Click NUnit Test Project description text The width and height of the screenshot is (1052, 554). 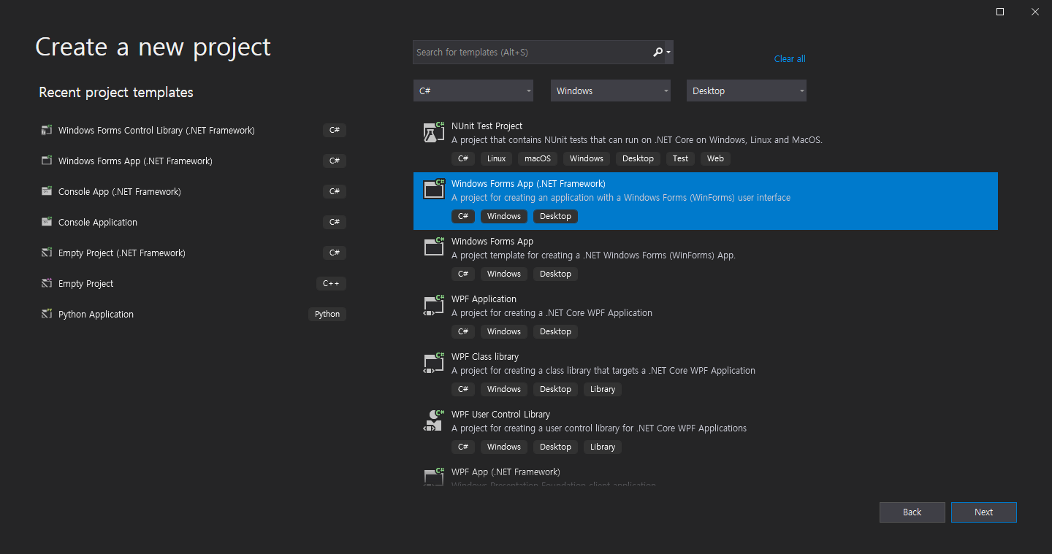(637, 140)
